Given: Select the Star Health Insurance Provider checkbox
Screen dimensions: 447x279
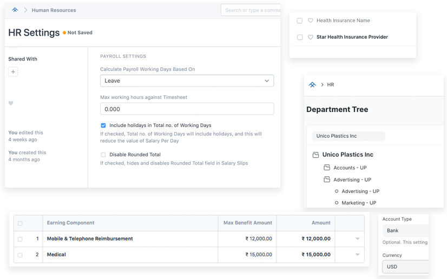Looking at the screenshot, I should (x=300, y=37).
